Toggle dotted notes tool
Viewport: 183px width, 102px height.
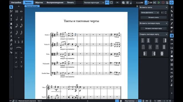(11, 32)
